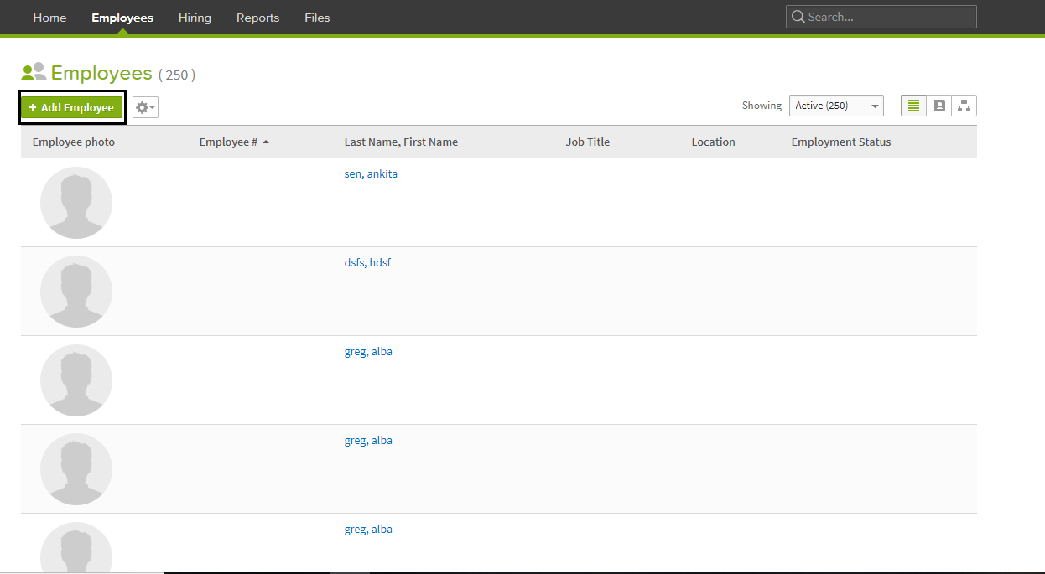Open the Home tab
The height and width of the screenshot is (574, 1045).
(x=49, y=18)
